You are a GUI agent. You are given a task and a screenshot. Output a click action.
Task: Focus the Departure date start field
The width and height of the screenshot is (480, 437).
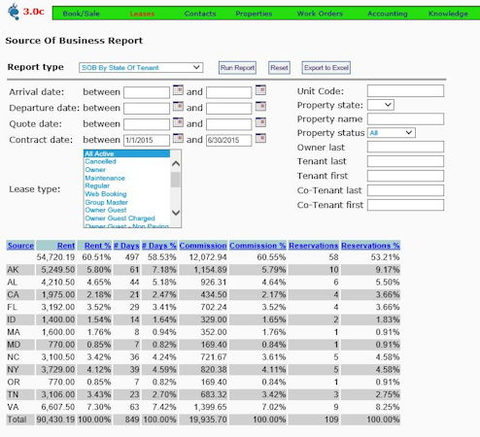pyautogui.click(x=147, y=108)
